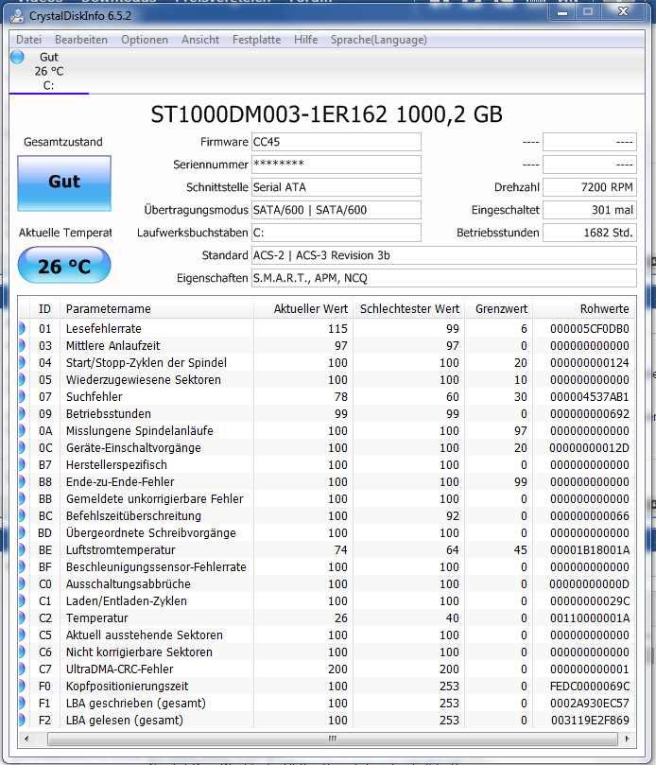The width and height of the screenshot is (656, 765).
Task: Open the Datei menu
Action: (x=28, y=40)
